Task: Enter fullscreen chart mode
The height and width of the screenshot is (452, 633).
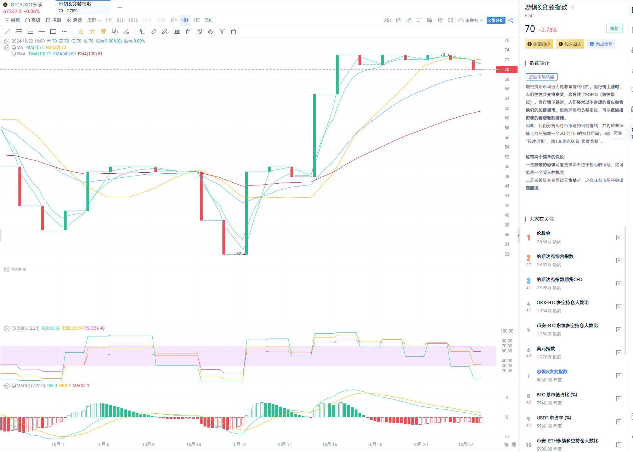Action: 451,20
